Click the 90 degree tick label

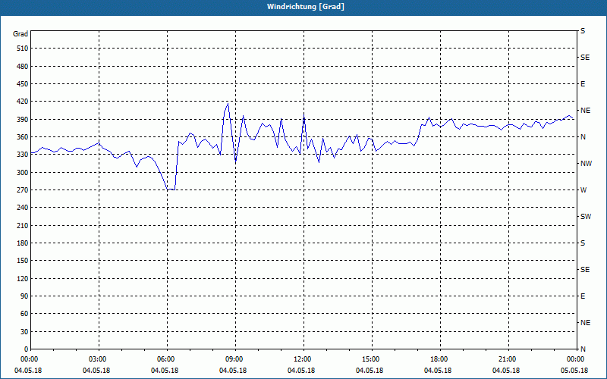[24, 296]
